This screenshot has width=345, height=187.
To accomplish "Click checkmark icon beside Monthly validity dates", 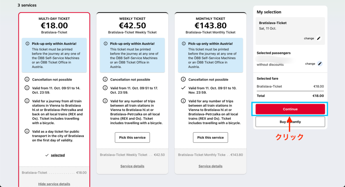I will 183,88.
